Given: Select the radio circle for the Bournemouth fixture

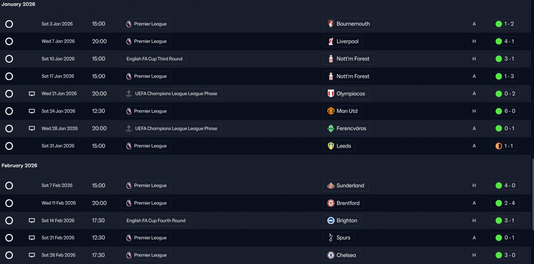Looking at the screenshot, I should coord(9,24).
